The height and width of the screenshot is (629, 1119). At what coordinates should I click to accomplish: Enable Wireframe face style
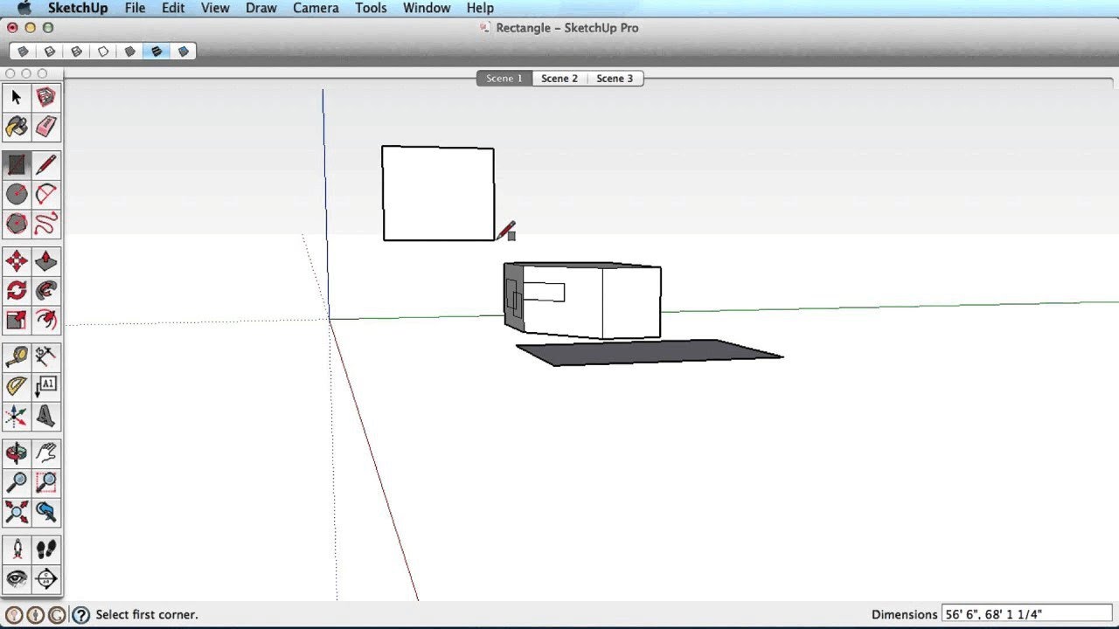click(76, 52)
